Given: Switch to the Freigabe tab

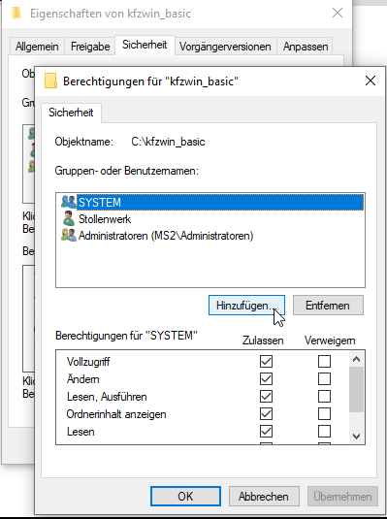Looking at the screenshot, I should (90, 47).
